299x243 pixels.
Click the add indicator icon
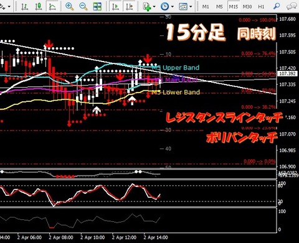[x=147, y=7]
